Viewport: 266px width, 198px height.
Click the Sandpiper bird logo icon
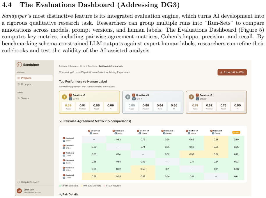[19, 64]
